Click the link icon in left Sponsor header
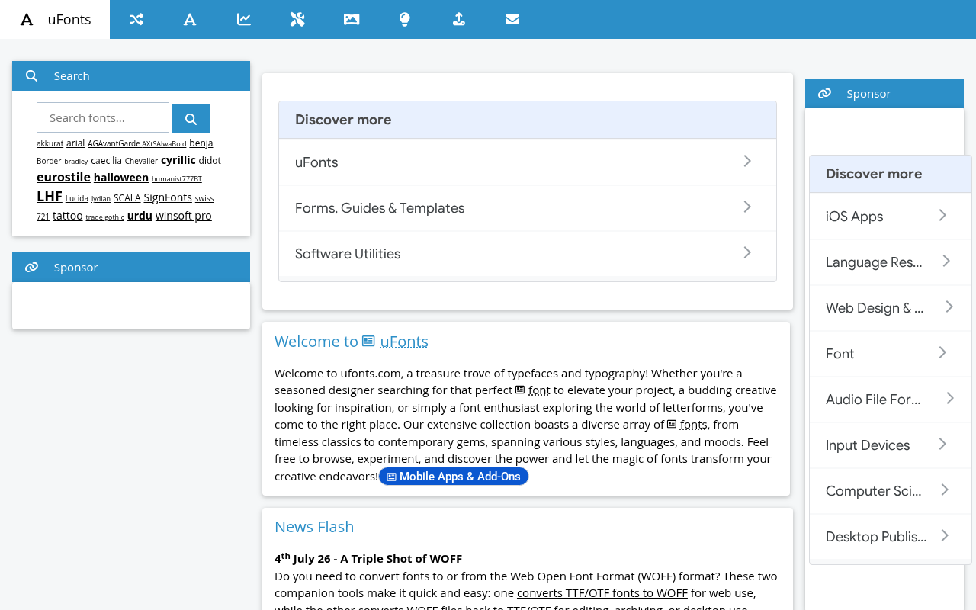976x610 pixels. 31,267
